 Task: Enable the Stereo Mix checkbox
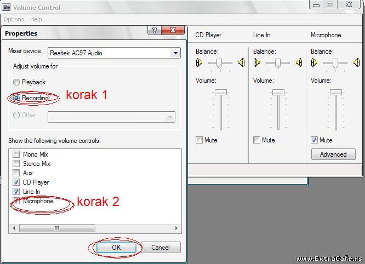pos(16,163)
